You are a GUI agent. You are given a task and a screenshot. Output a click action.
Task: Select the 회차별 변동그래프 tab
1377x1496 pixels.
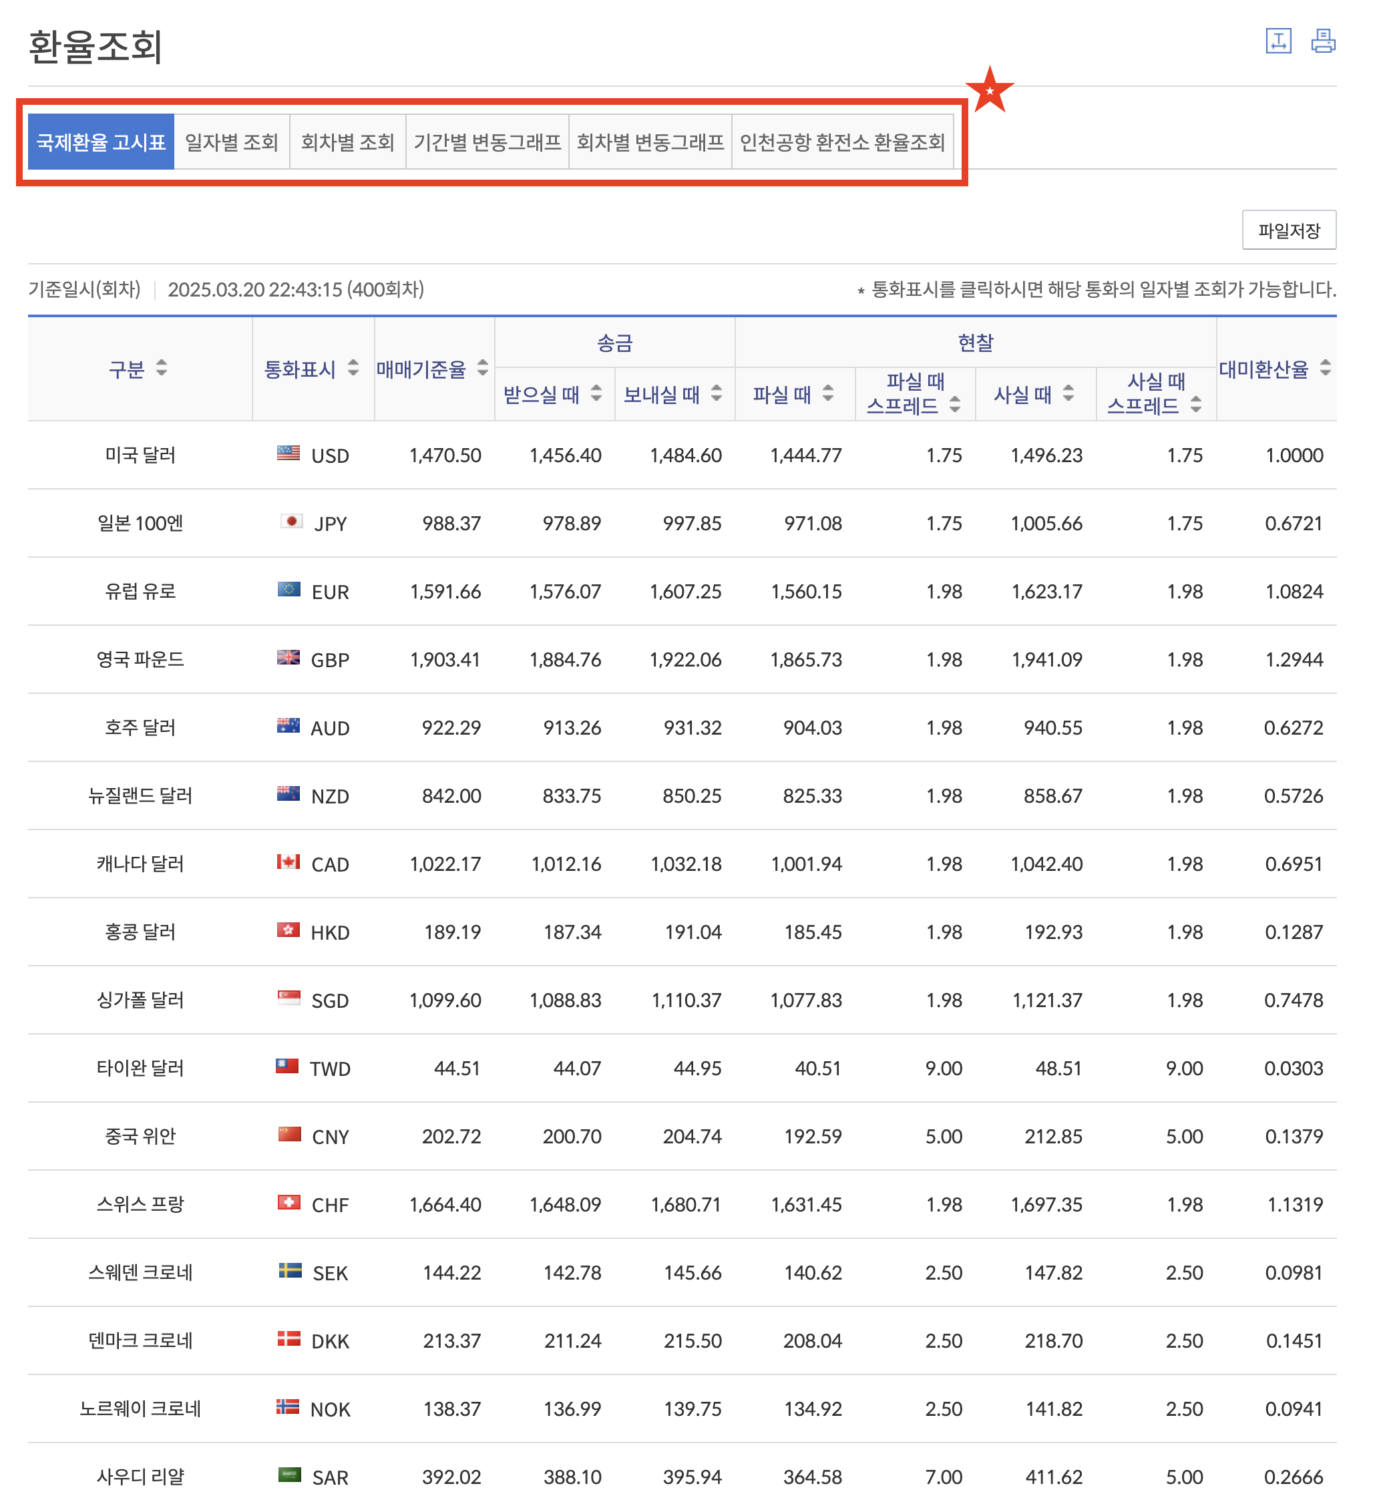click(x=650, y=142)
